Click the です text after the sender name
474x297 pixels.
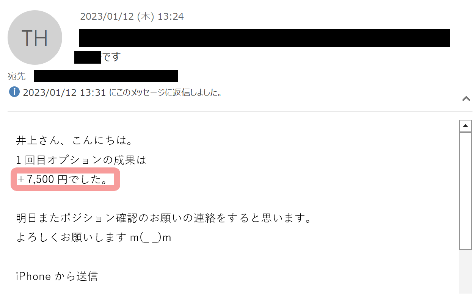point(111,57)
